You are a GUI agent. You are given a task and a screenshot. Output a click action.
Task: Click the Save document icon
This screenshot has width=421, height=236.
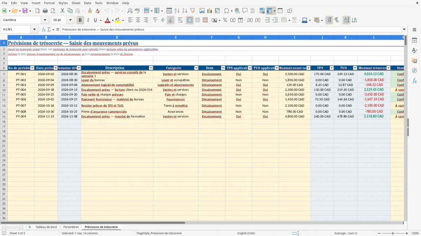click(x=25, y=11)
